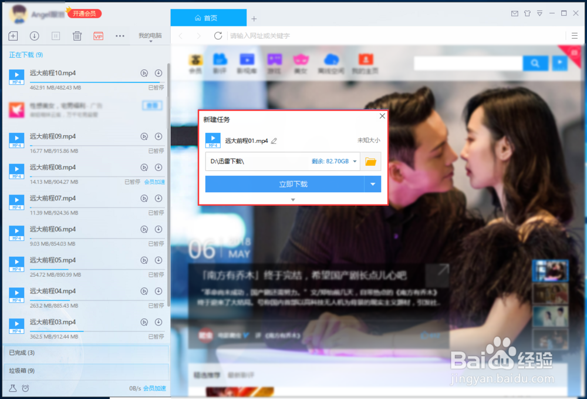The image size is (587, 399).
Task: Open the VIP icon in toolbar
Action: click(99, 36)
